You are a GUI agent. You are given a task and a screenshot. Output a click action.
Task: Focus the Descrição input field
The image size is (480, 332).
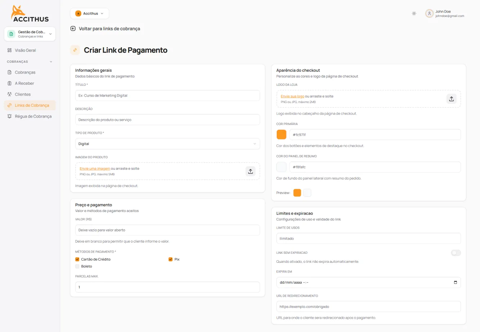(168, 120)
